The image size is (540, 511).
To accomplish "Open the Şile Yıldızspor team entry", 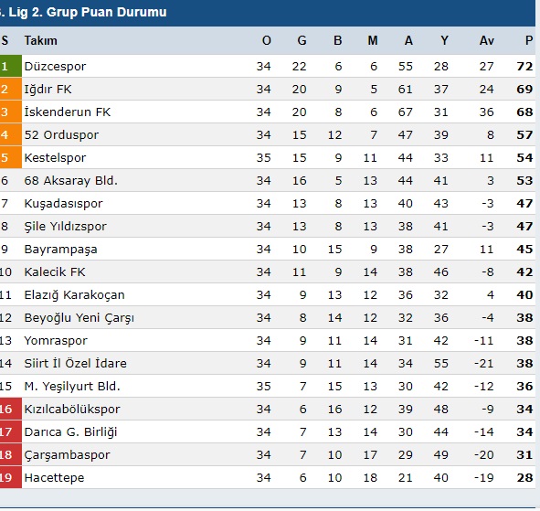I will pos(66,227).
